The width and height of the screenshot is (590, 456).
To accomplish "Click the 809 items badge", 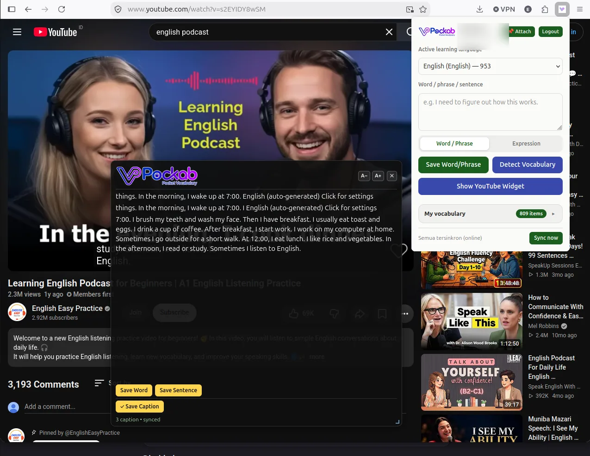I will 530,213.
